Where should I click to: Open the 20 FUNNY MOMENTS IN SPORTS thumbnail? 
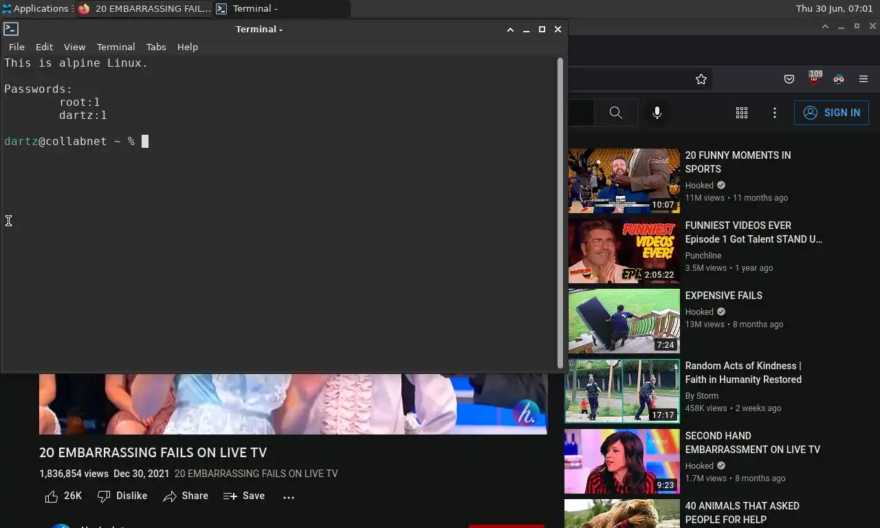click(x=624, y=181)
